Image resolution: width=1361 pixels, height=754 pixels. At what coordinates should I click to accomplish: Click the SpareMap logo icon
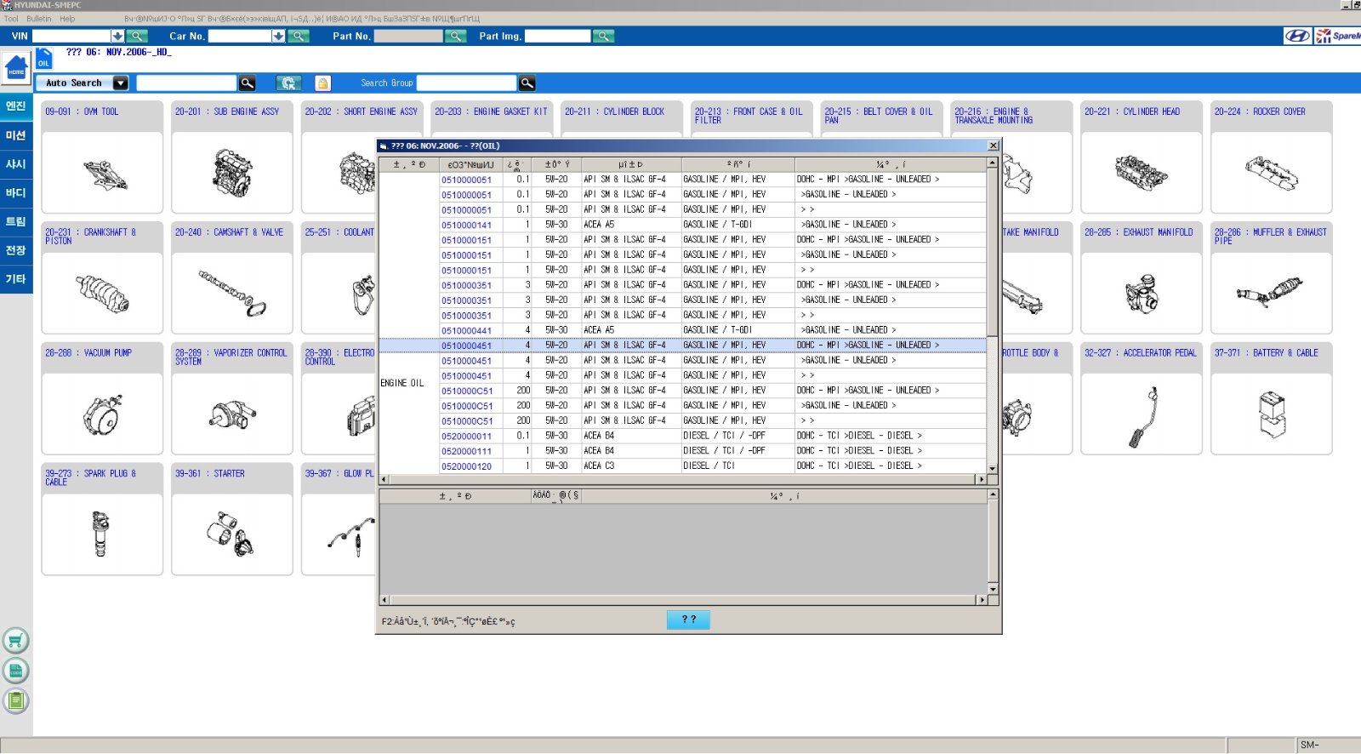pyautogui.click(x=1338, y=36)
